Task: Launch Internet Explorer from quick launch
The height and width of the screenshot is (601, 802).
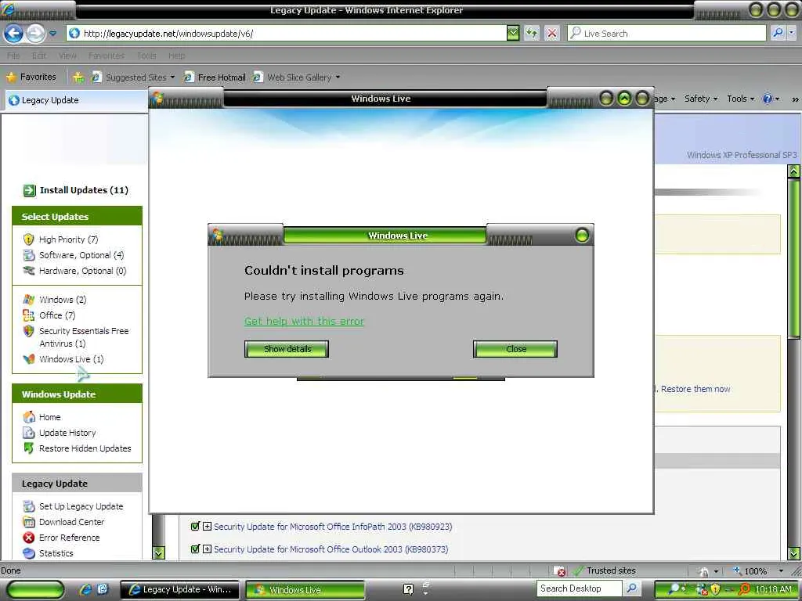Action: click(85, 589)
